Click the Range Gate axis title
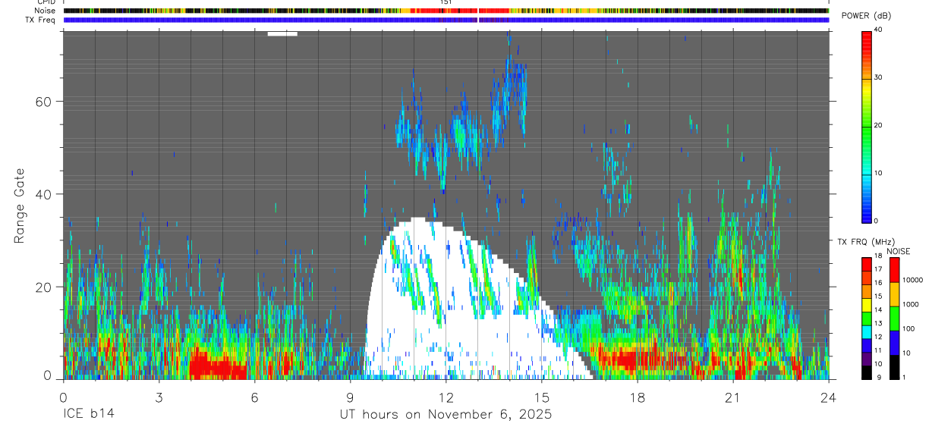Image resolution: width=932 pixels, height=430 pixels. 20,206
